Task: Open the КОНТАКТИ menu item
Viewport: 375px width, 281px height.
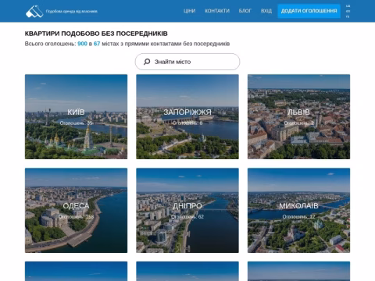Action: [217, 11]
